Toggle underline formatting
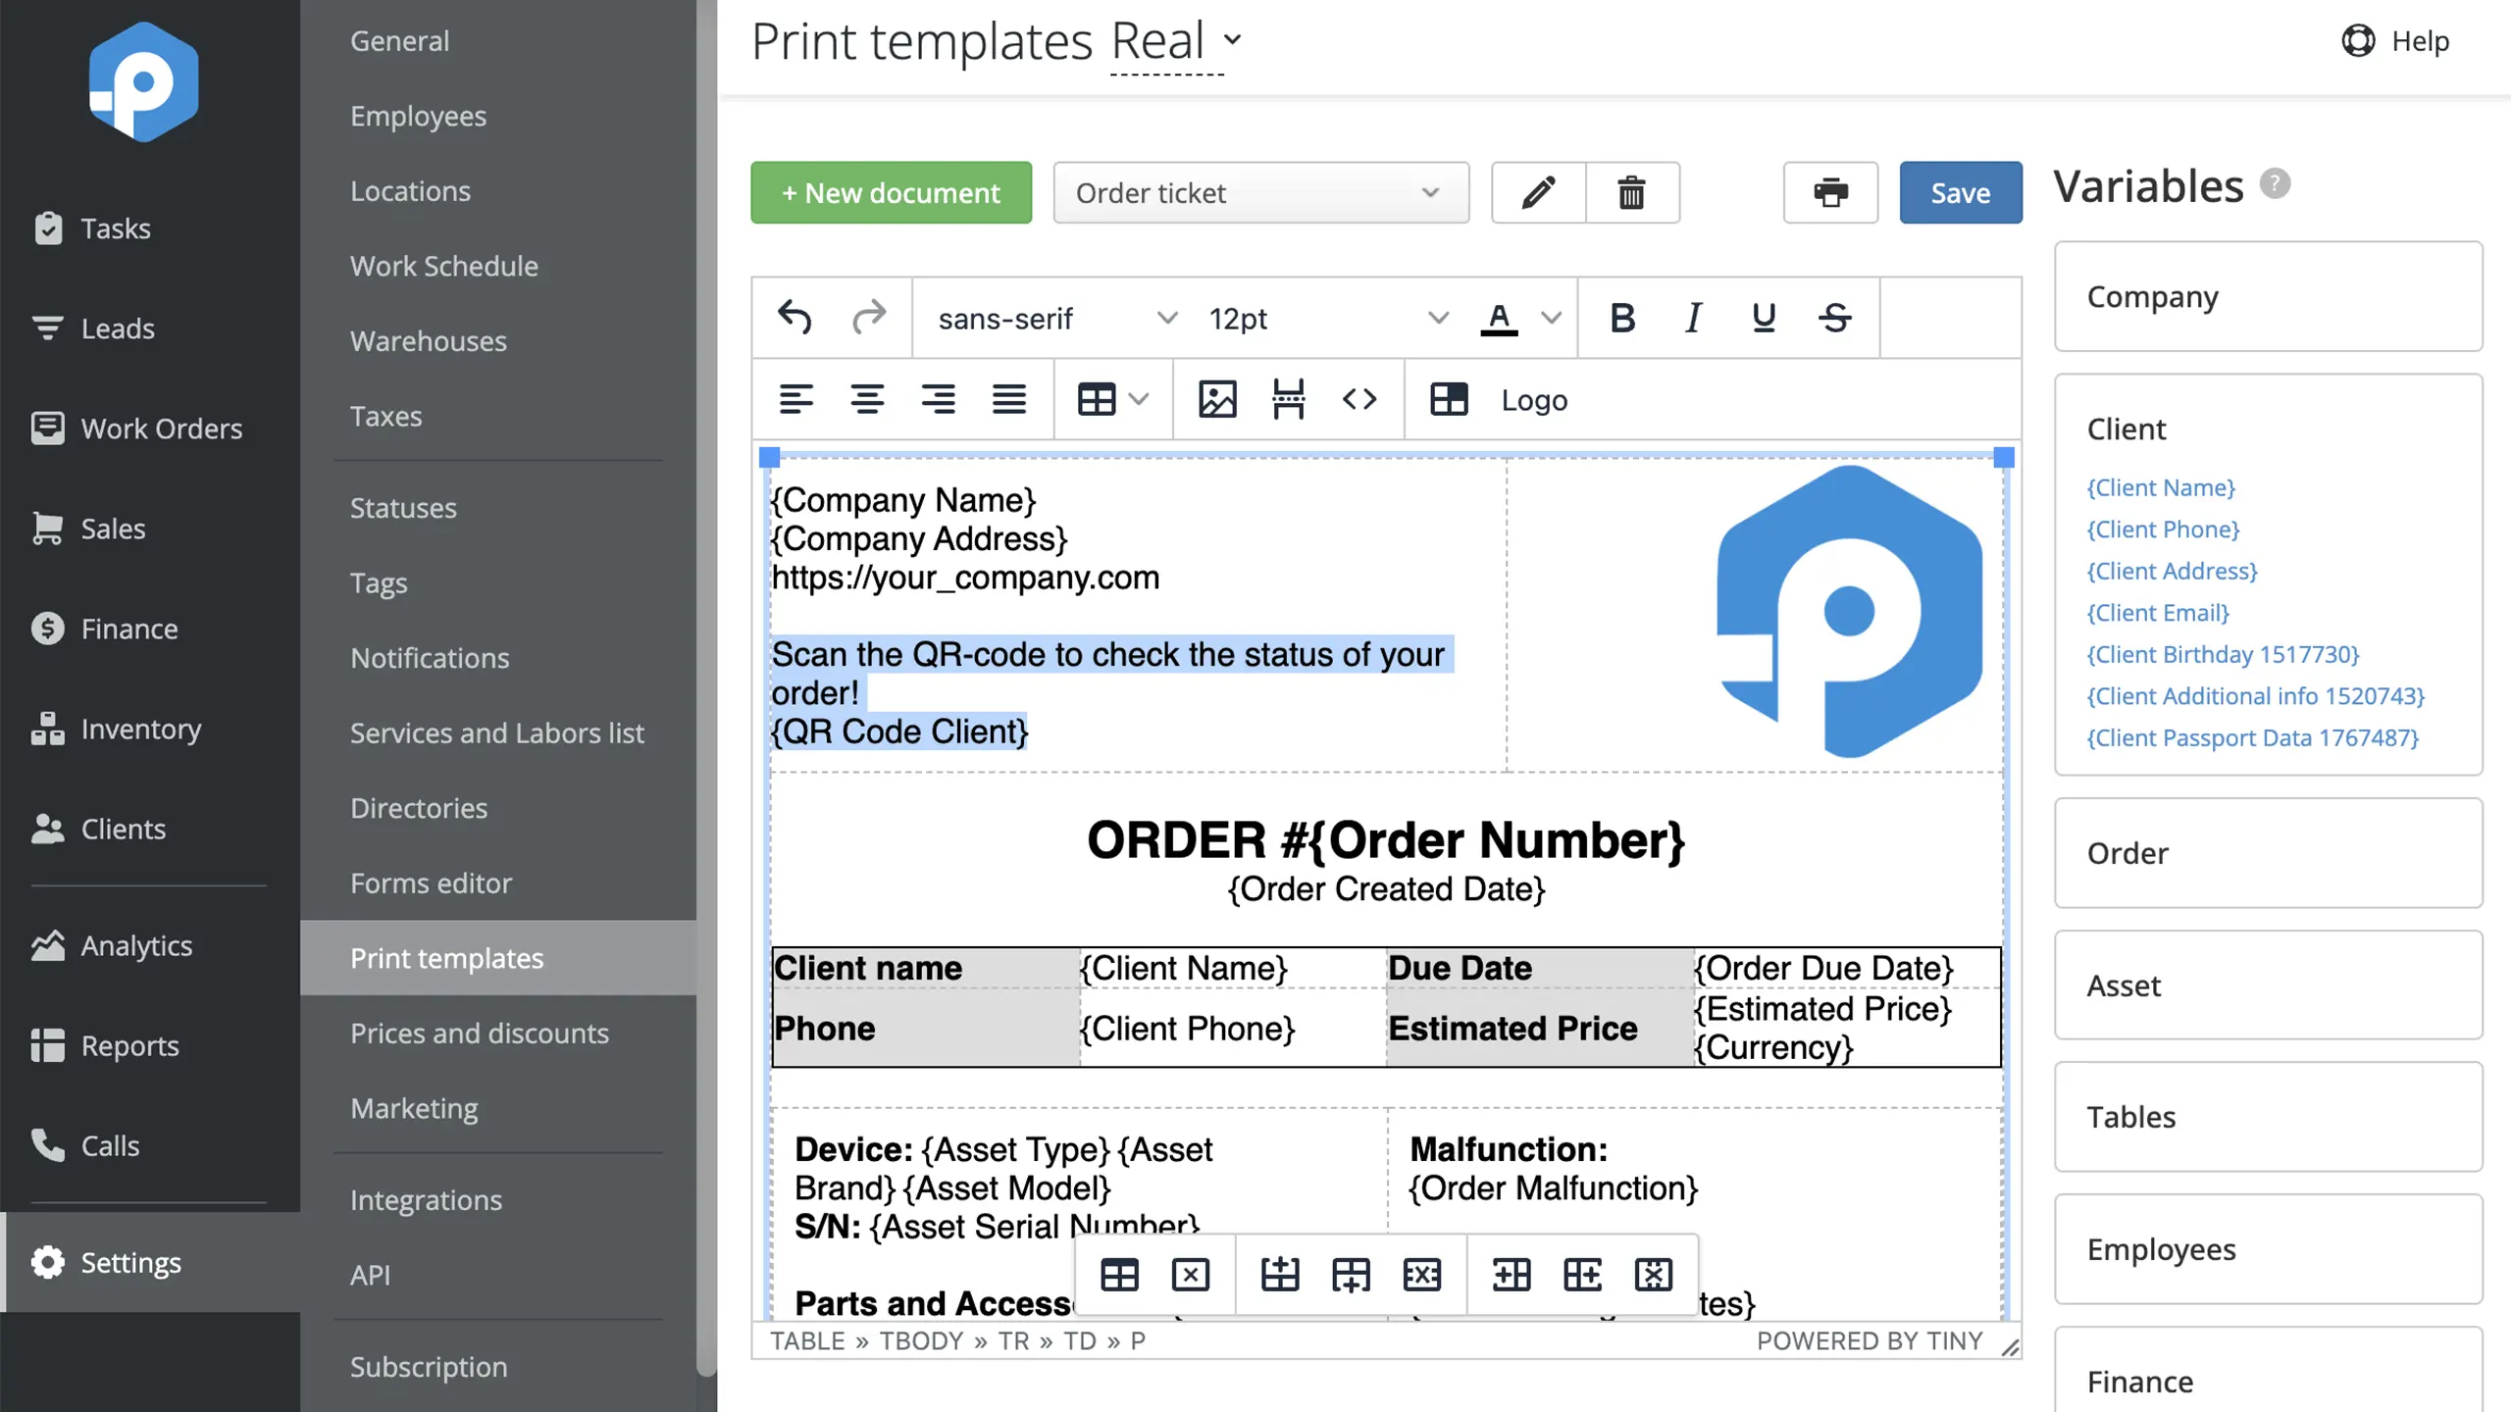 point(1764,318)
